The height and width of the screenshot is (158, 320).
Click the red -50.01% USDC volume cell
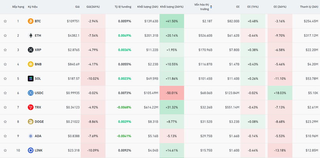(x=171, y=93)
